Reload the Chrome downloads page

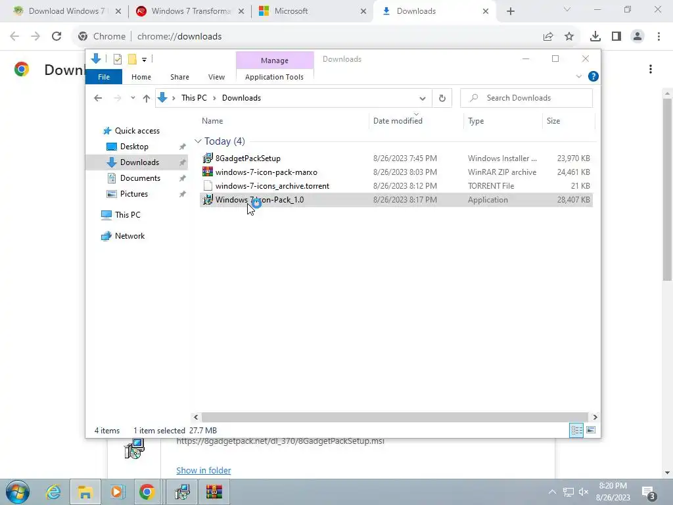click(57, 37)
